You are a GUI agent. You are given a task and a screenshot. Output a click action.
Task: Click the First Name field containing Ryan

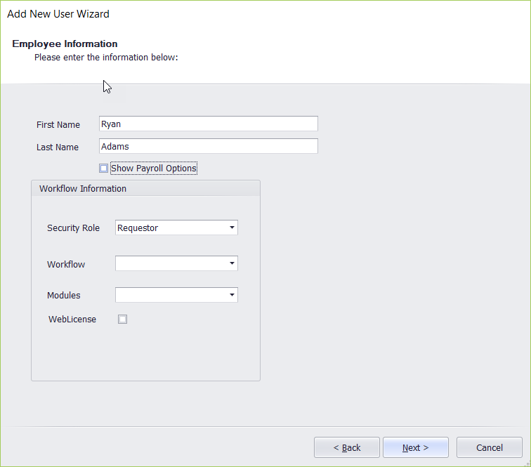pos(208,124)
